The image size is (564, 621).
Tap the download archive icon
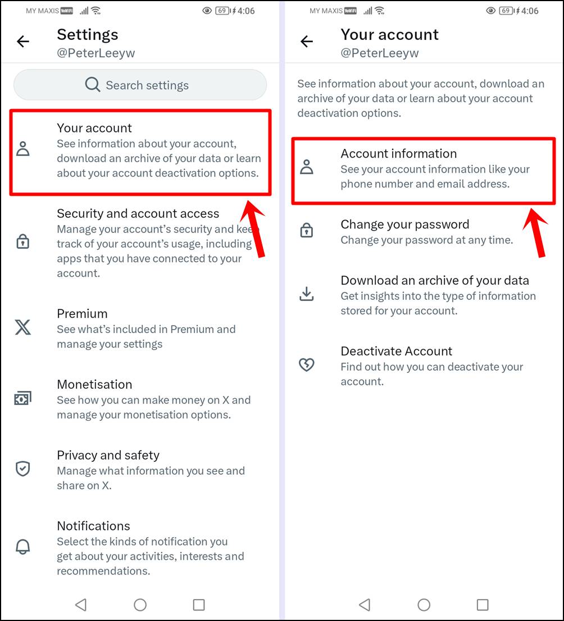pos(307,294)
